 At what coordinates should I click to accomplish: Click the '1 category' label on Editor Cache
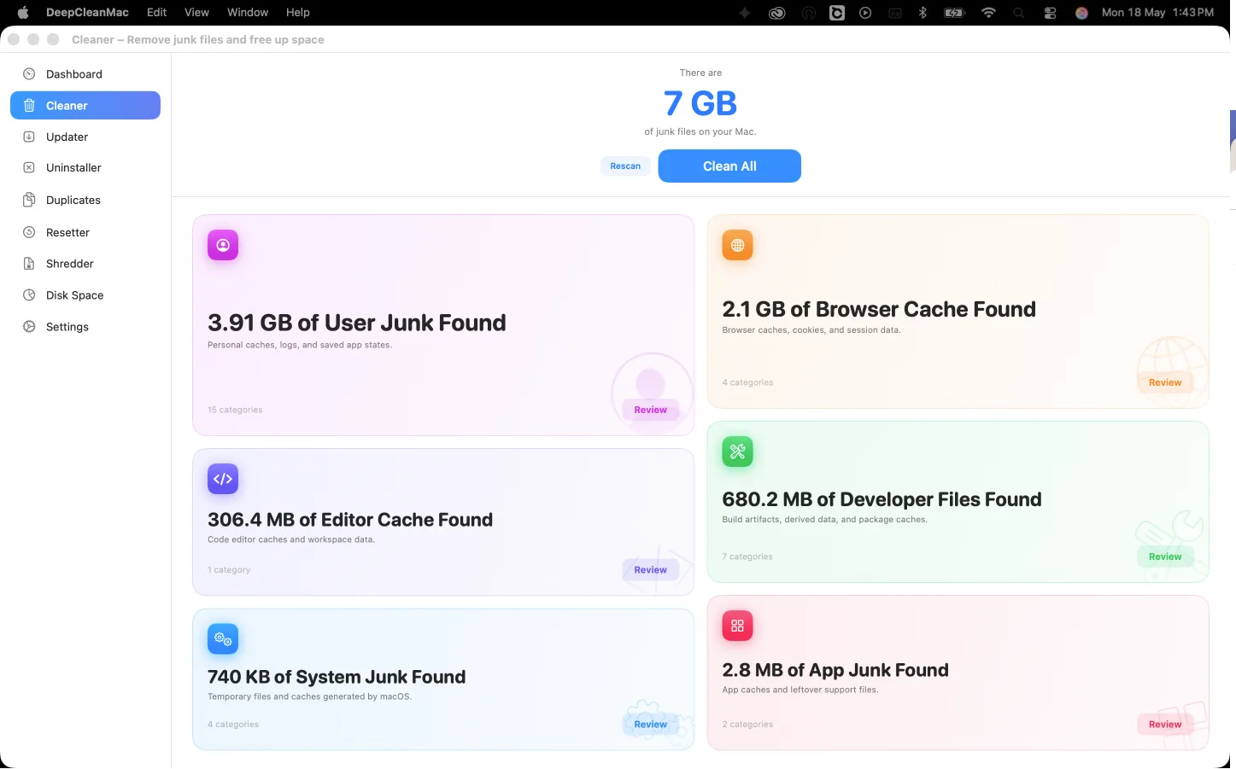(x=229, y=570)
